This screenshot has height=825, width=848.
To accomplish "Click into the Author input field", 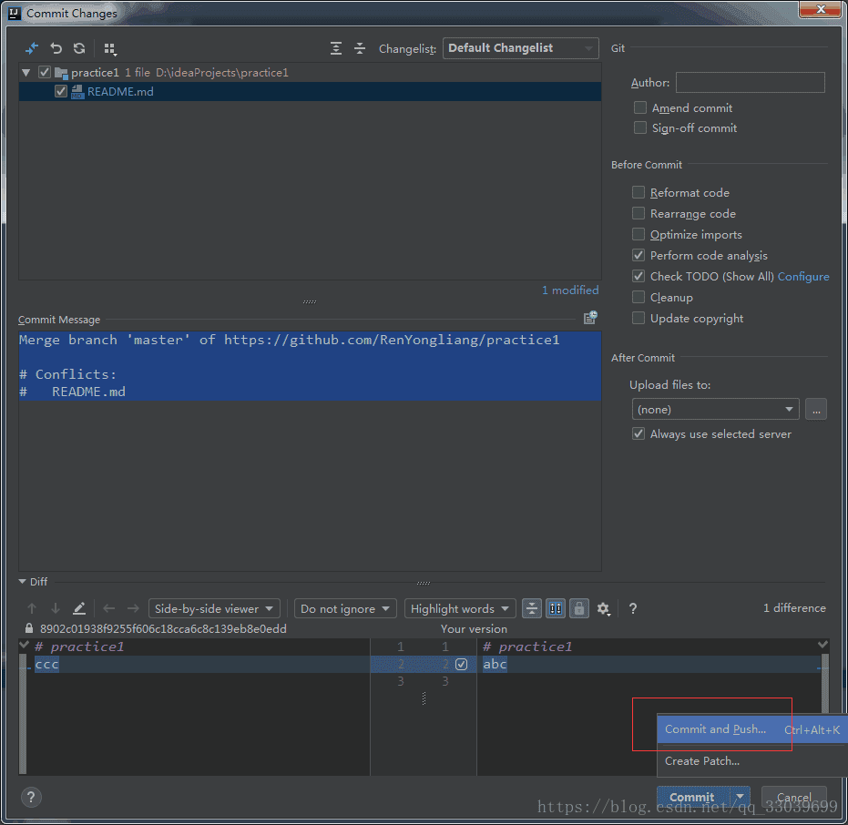I will [x=750, y=83].
